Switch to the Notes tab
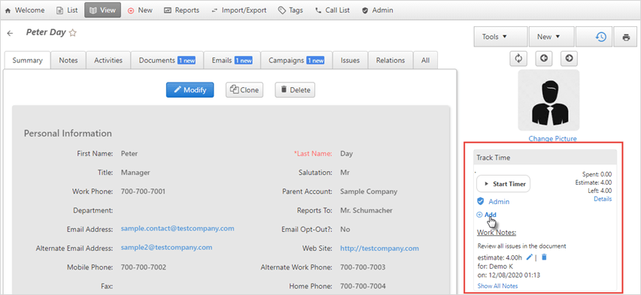Image resolution: width=641 pixels, height=295 pixels. [x=68, y=60]
